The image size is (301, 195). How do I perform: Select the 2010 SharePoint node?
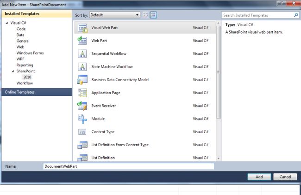(x=27, y=77)
